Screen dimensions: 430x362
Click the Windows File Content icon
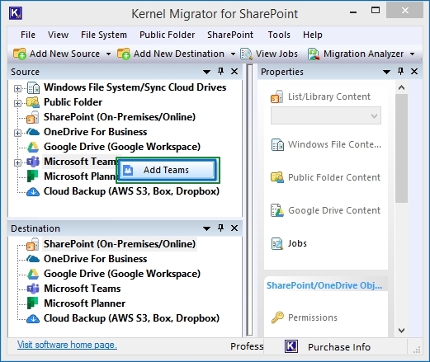click(x=277, y=145)
